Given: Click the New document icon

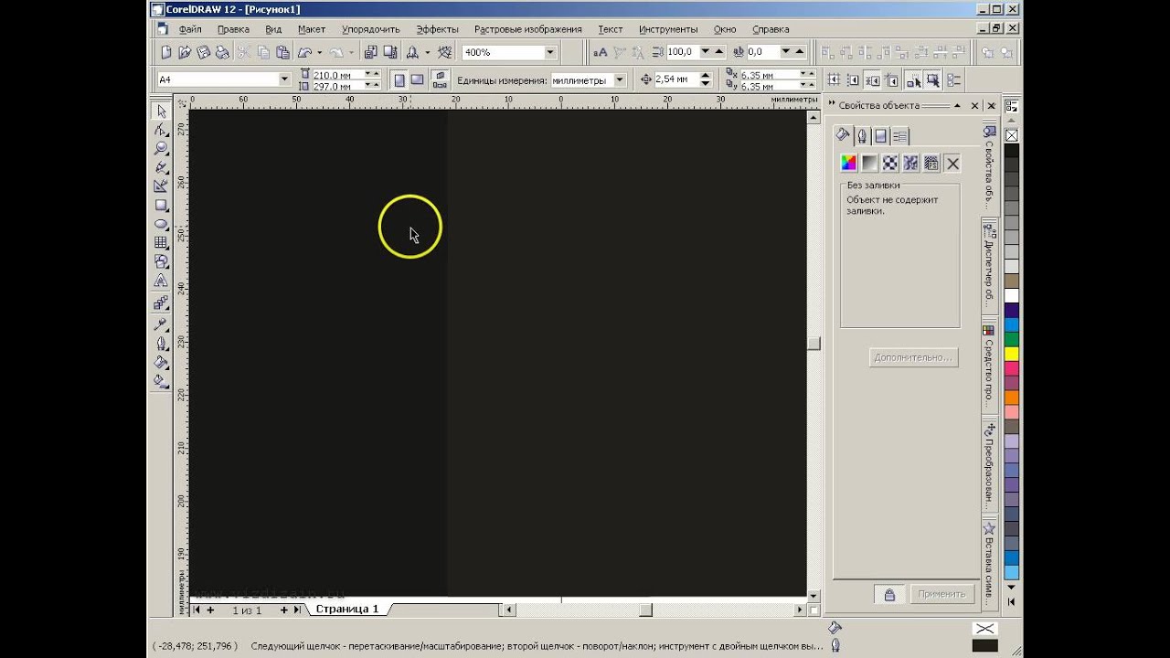Looking at the screenshot, I should click(166, 52).
